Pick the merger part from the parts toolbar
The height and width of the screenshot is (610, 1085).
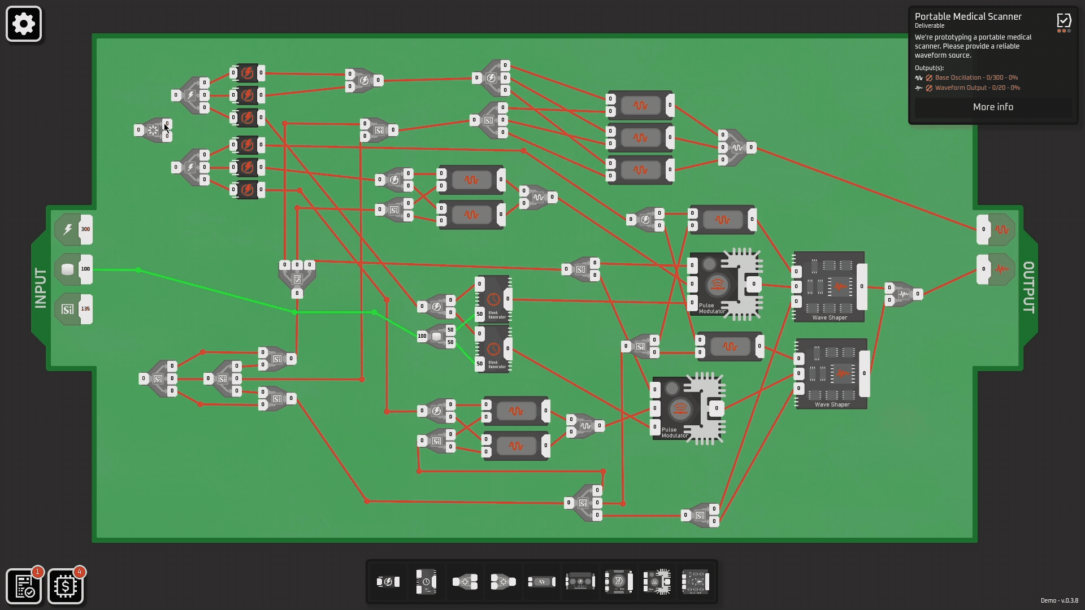(503, 582)
